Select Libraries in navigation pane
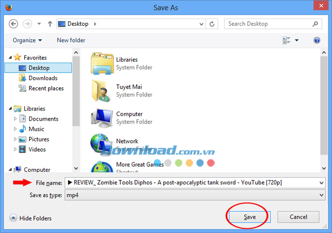332x233 pixels. pyautogui.click(x=34, y=108)
